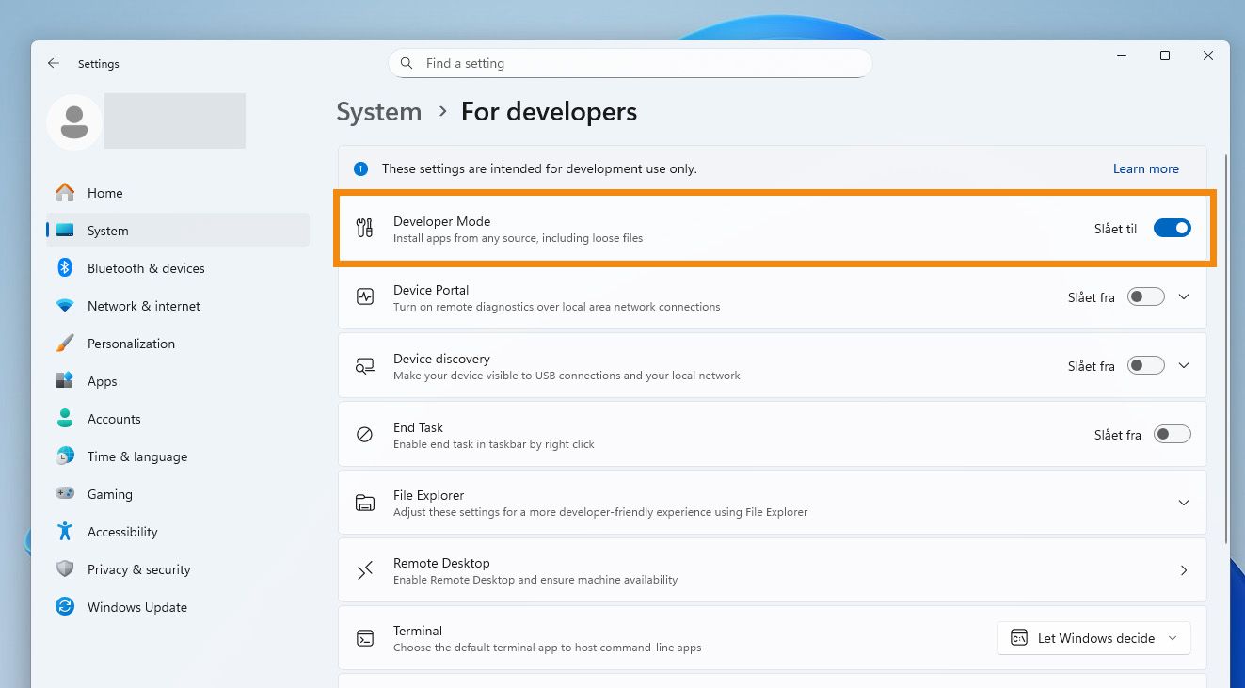Click the Network & internet Wi-Fi icon
The width and height of the screenshot is (1245, 688).
point(65,306)
